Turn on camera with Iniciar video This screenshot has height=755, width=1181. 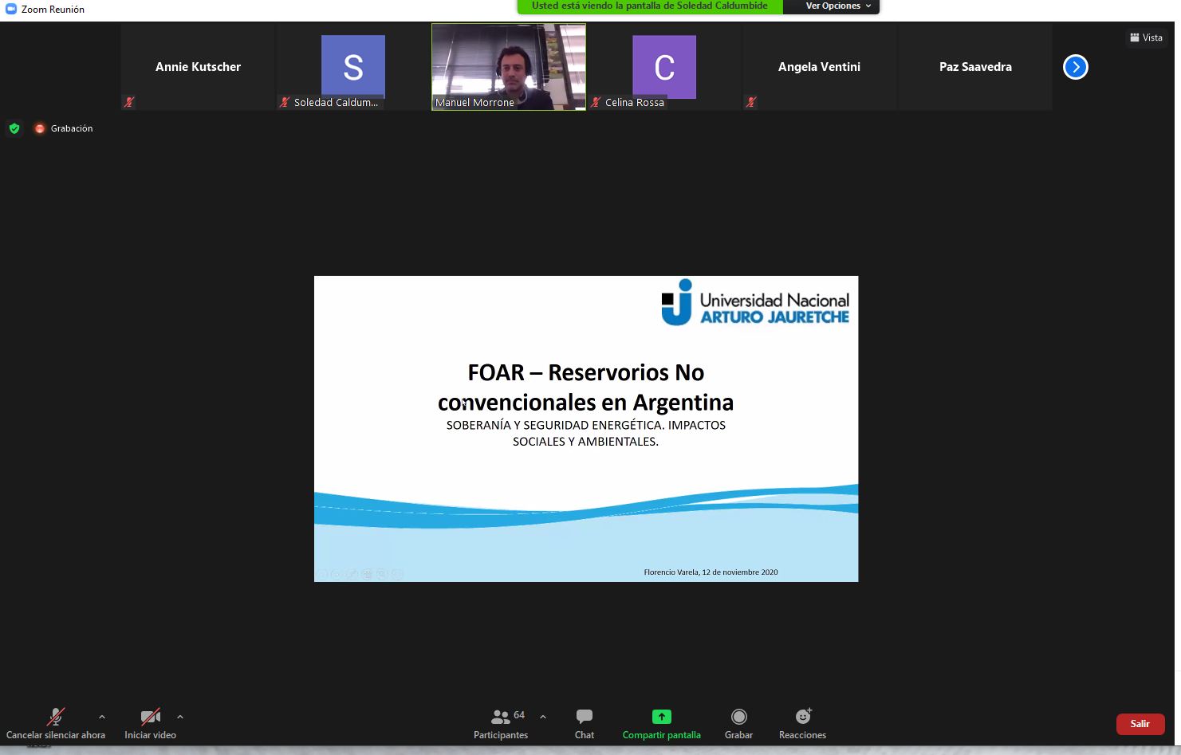pyautogui.click(x=150, y=717)
